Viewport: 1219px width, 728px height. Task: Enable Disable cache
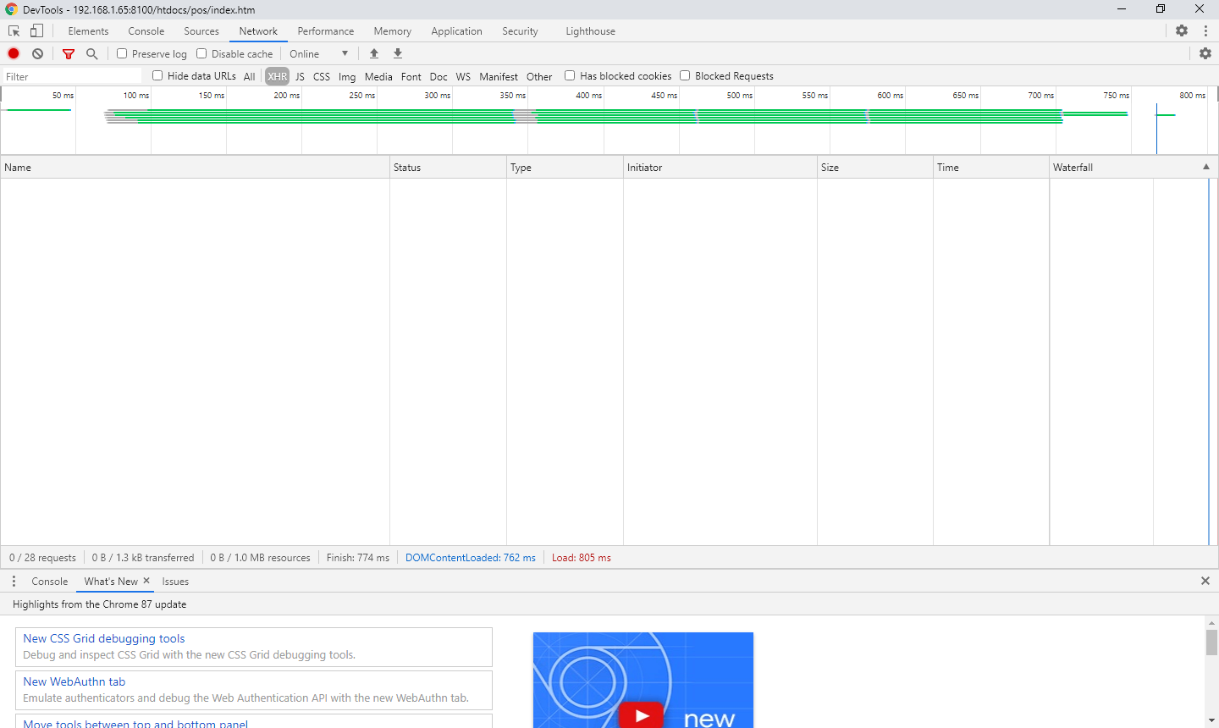tap(201, 52)
